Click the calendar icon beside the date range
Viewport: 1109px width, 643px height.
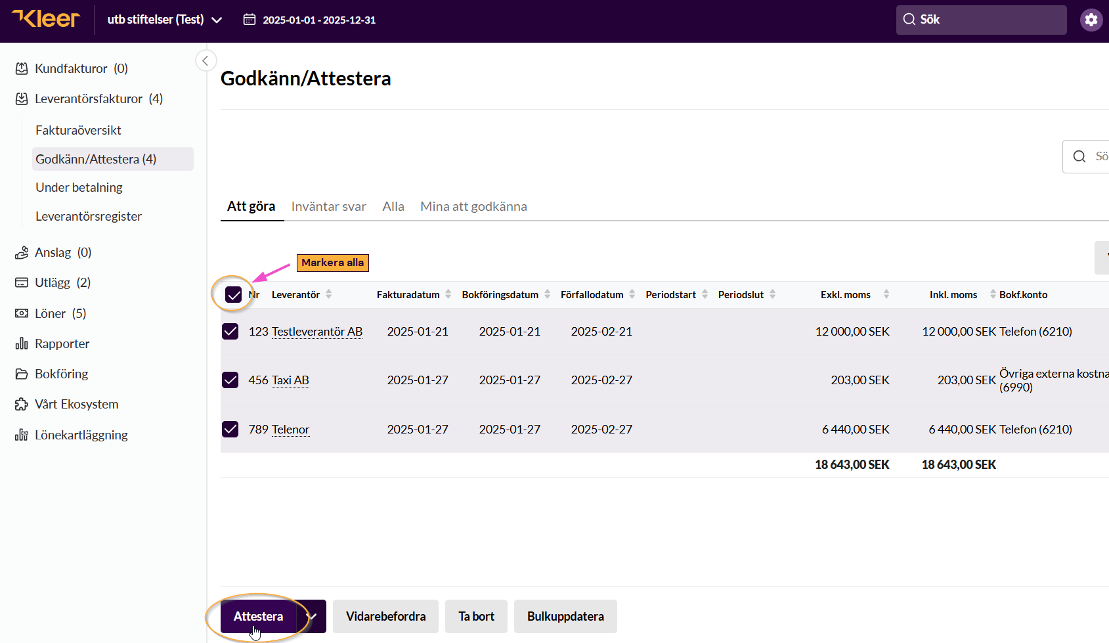tap(250, 20)
